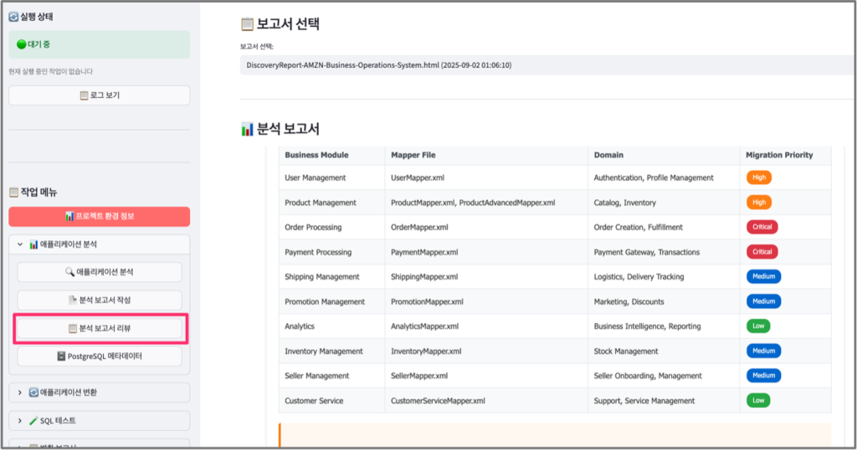Open the DiscoveryReport report selection dropdown
The image size is (857, 452).
coord(544,65)
